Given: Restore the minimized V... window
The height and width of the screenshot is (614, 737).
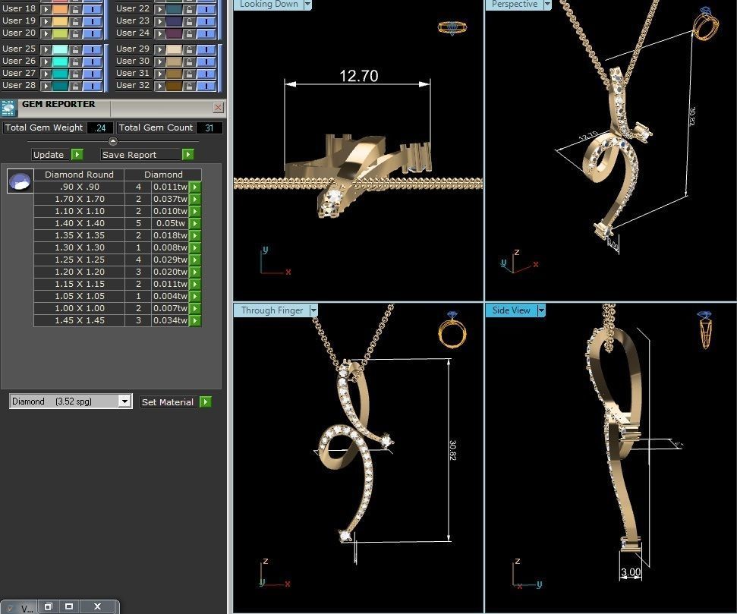Looking at the screenshot, I should coord(48,606).
